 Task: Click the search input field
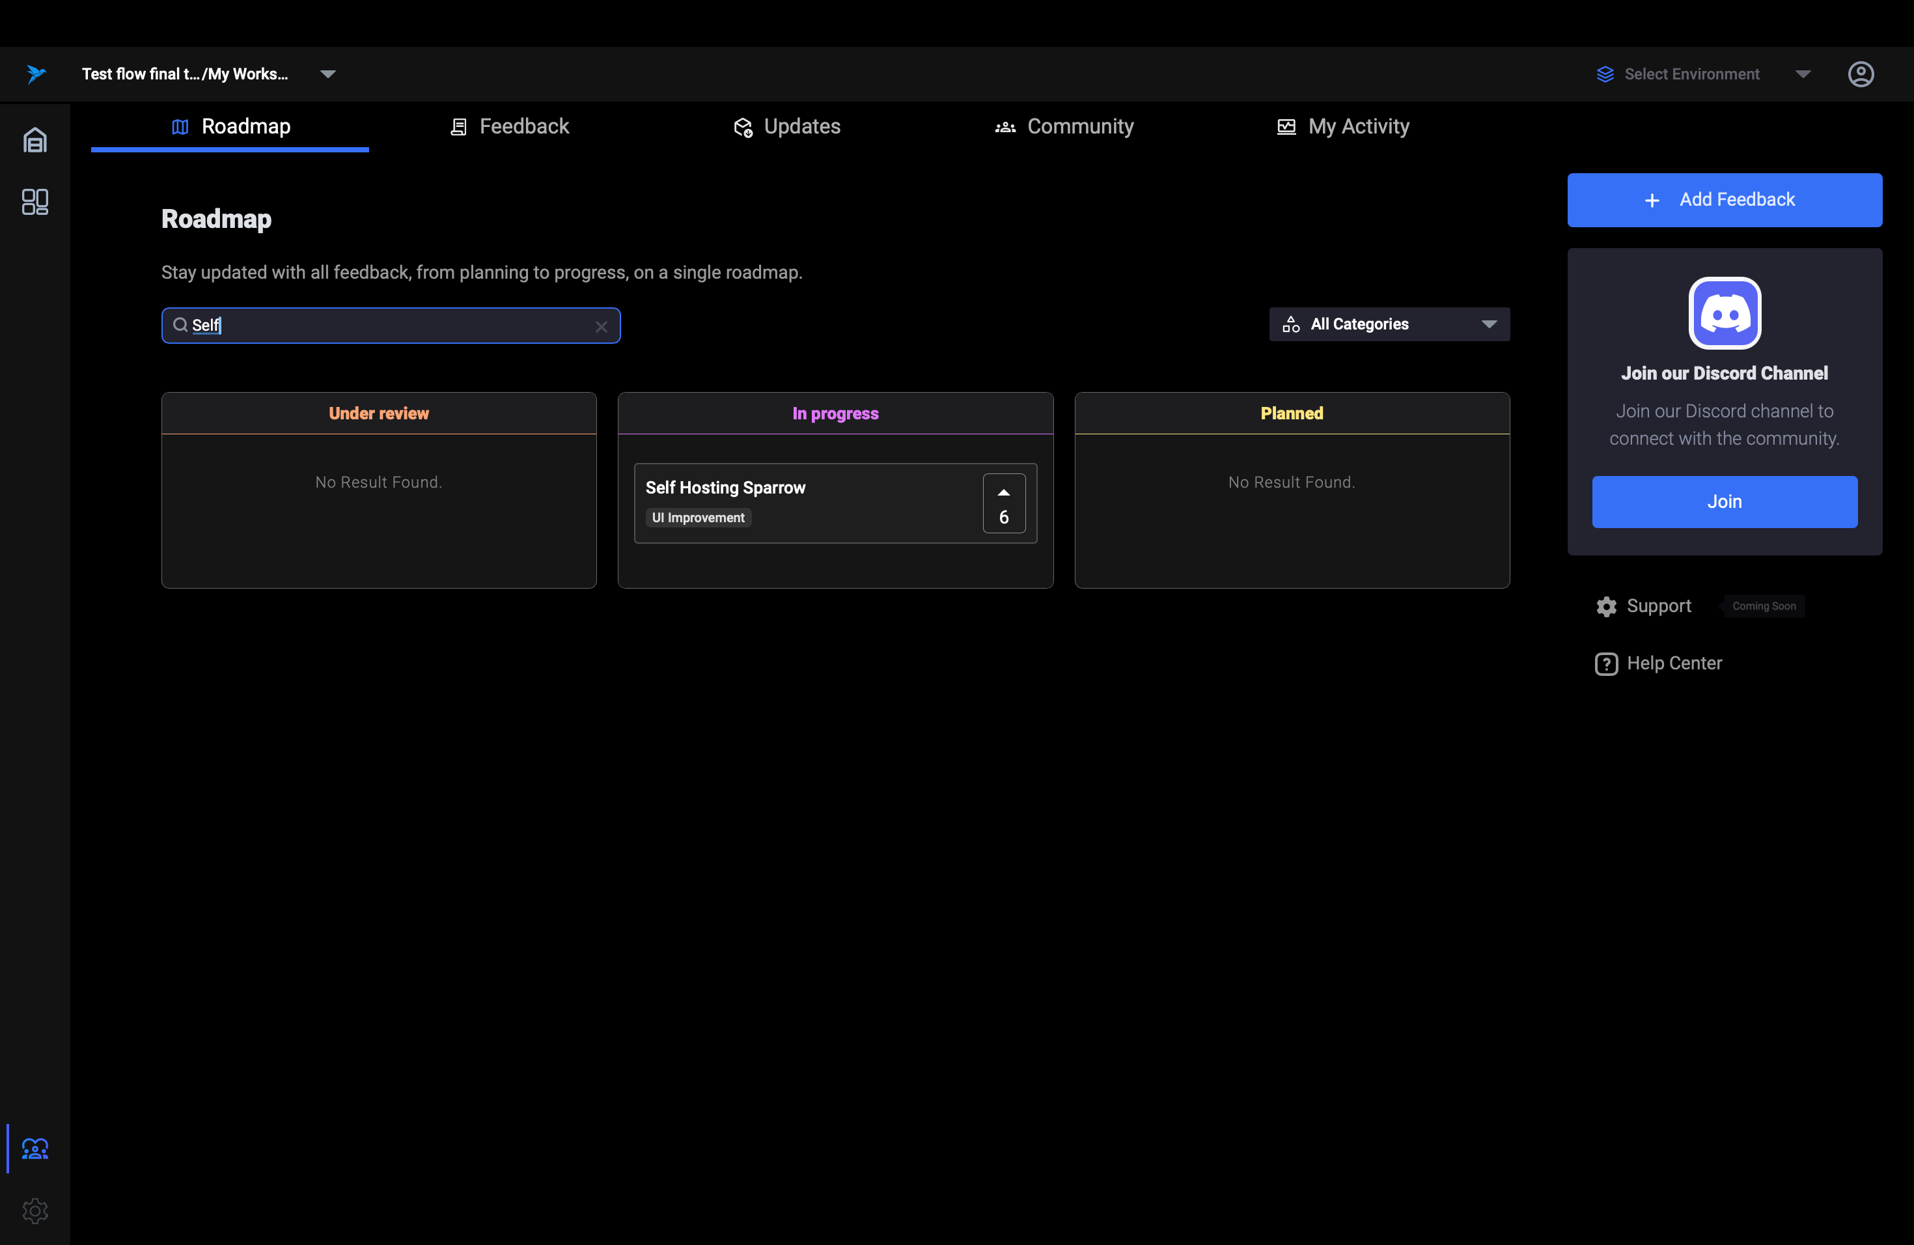391,326
